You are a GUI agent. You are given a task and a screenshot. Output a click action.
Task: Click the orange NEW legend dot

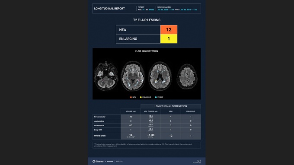131,97
